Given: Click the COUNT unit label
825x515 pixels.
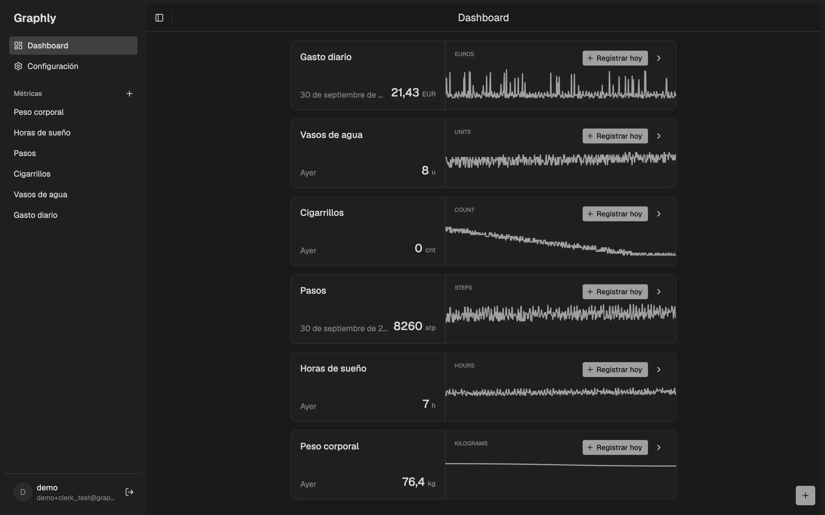Looking at the screenshot, I should [464, 210].
